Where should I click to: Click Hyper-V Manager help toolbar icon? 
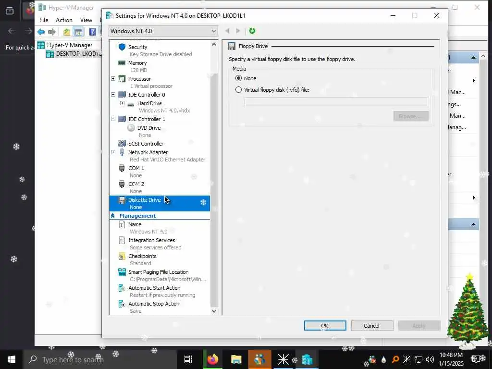coord(92,32)
